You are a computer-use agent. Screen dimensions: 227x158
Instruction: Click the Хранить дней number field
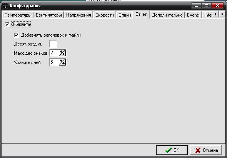pos(54,62)
